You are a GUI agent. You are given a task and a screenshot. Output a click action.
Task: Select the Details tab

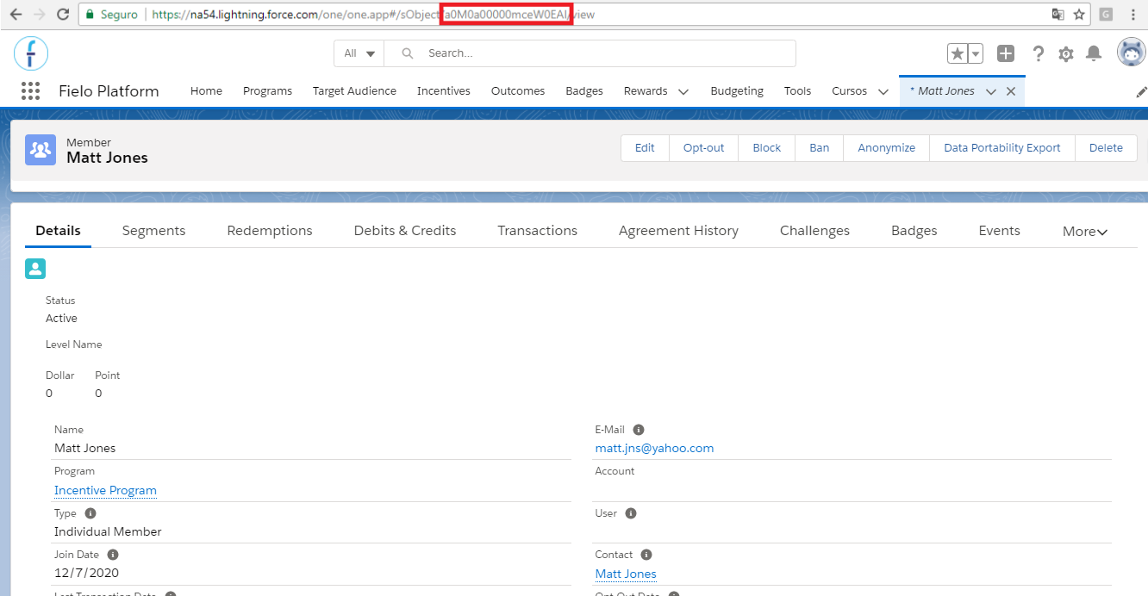point(59,231)
